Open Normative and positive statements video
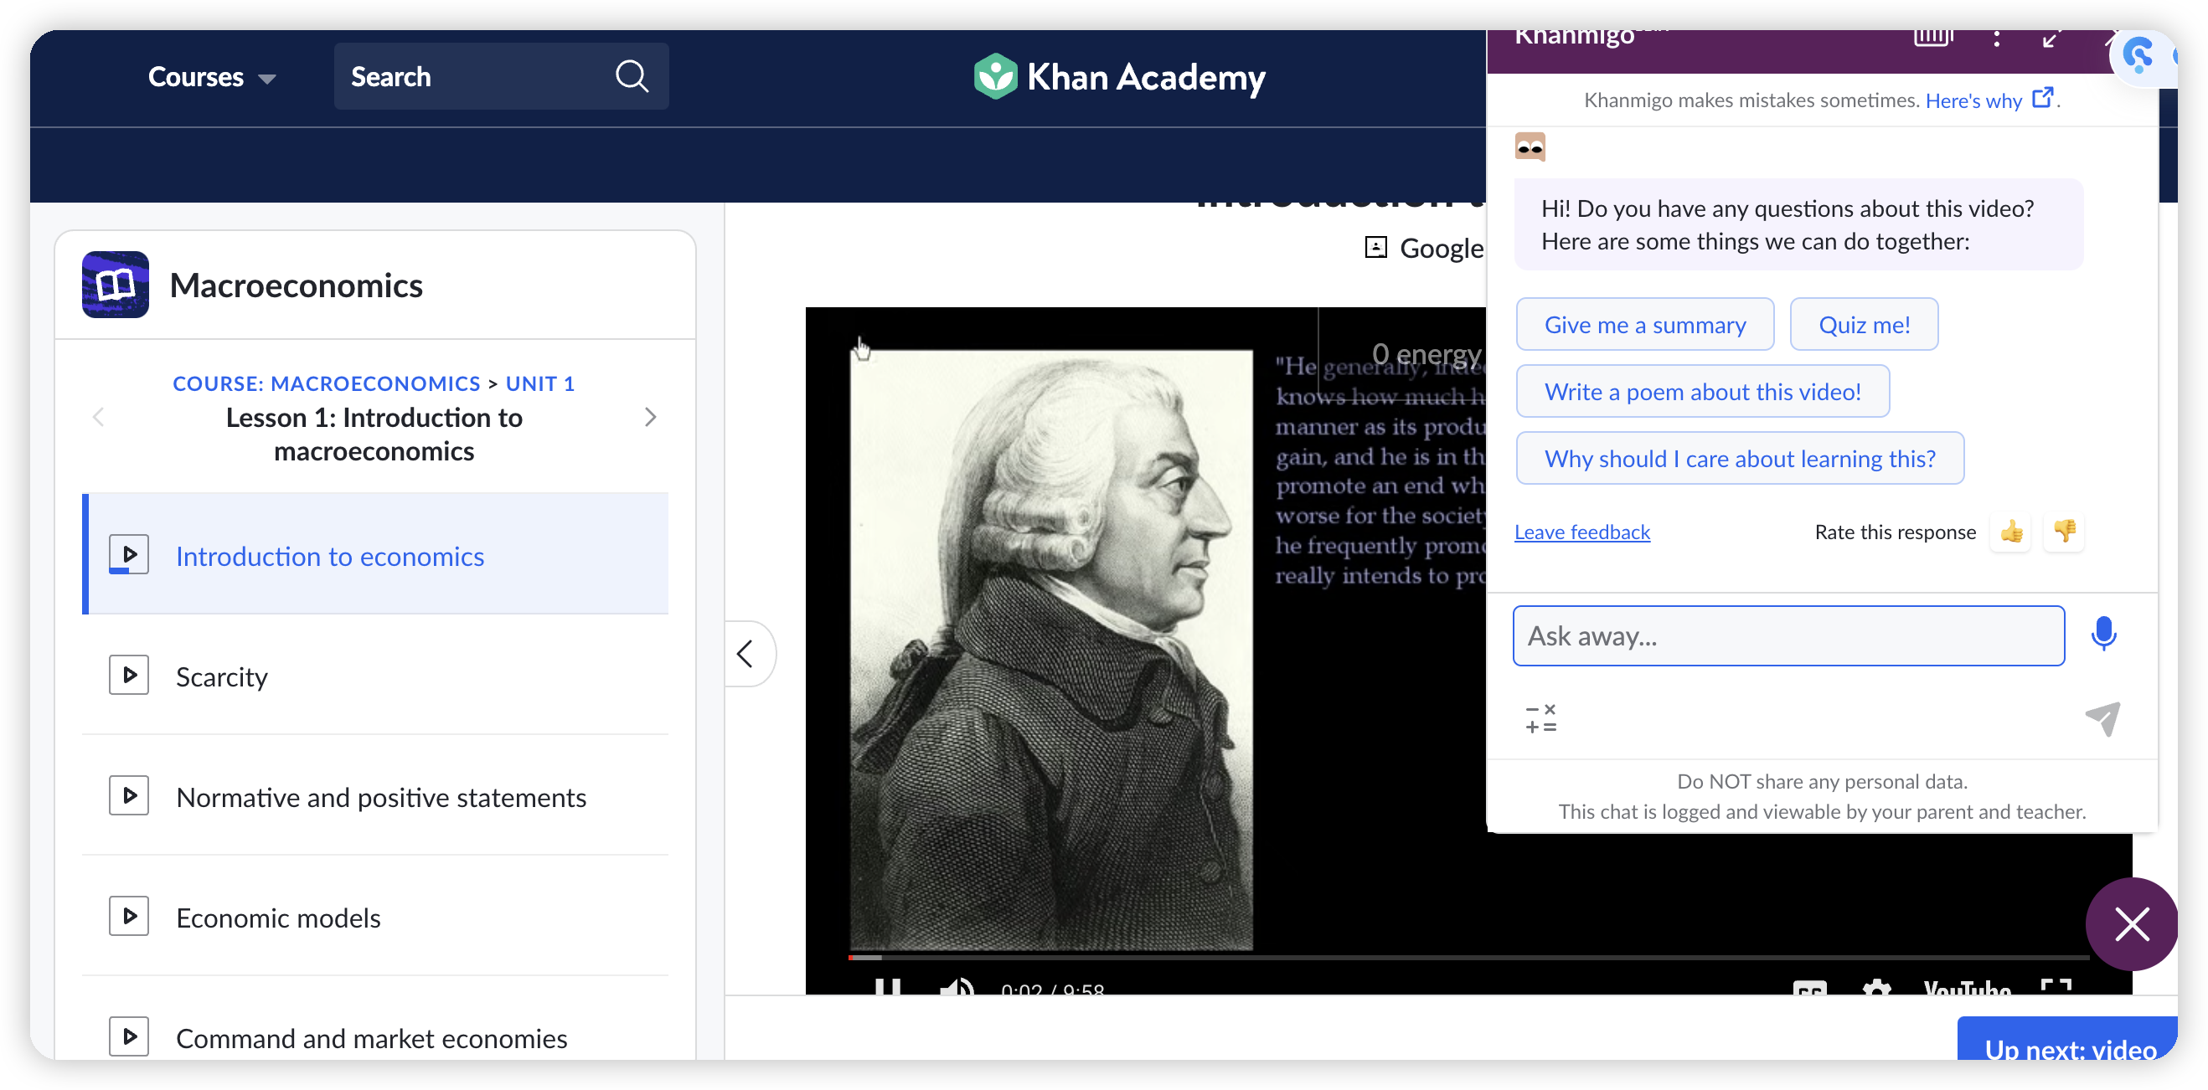Image resolution: width=2208 pixels, height=1090 pixels. [376, 796]
